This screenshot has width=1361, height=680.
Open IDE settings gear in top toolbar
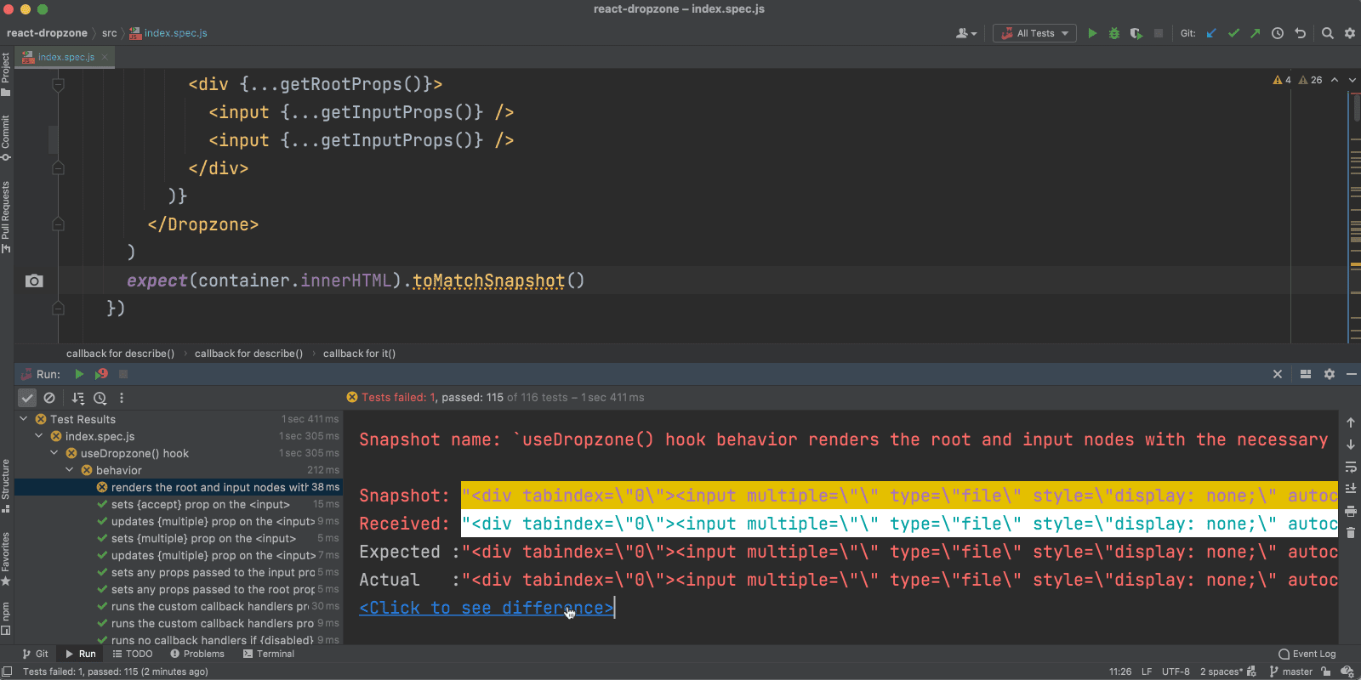point(1350,33)
